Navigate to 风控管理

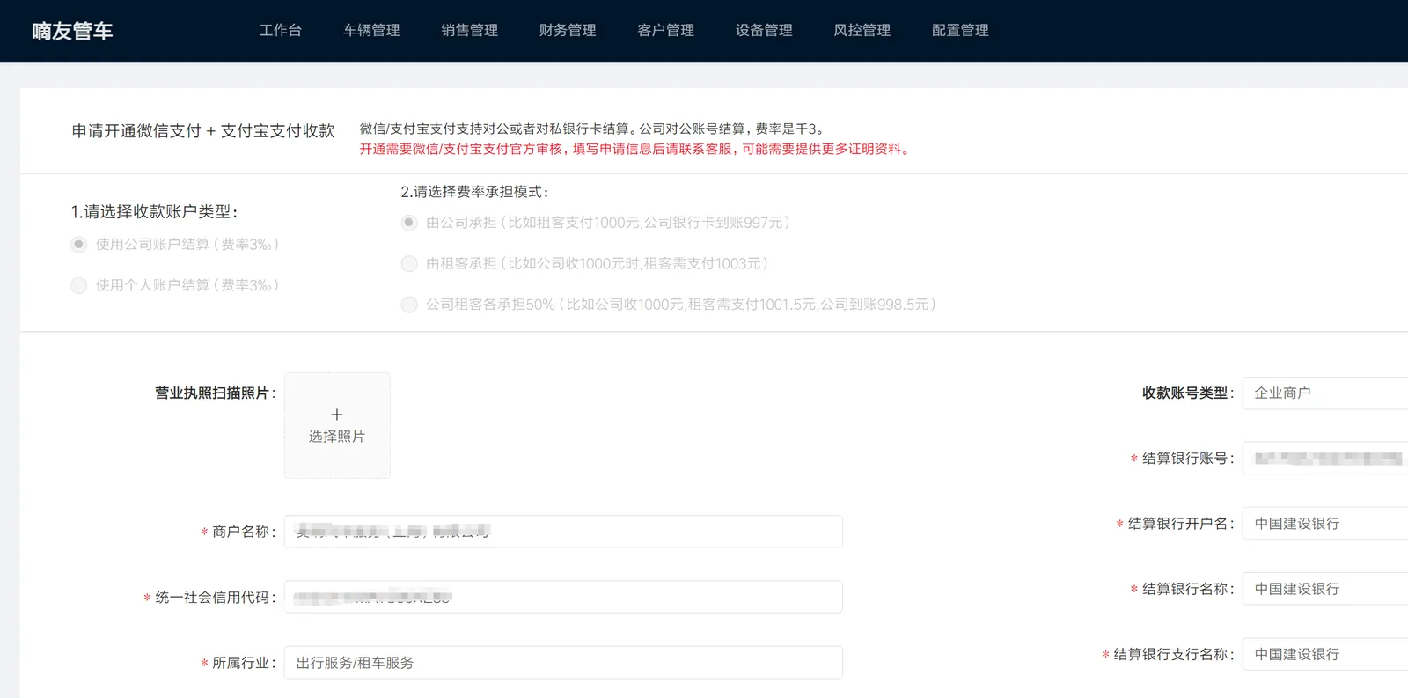point(862,30)
